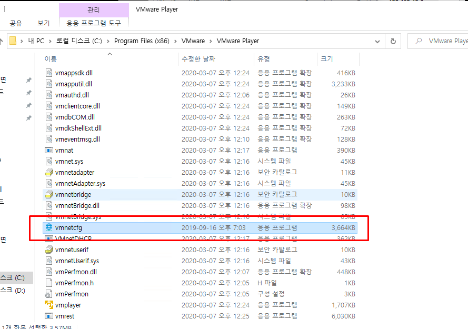
Task: Click the vmnetadapter security catalog icon
Action: (49, 172)
